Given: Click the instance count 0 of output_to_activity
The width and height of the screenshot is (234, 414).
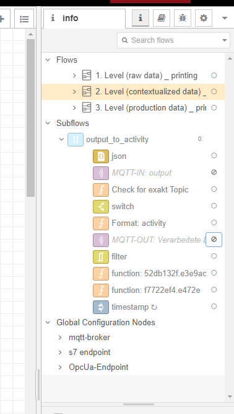Looking at the screenshot, I should [x=199, y=139].
